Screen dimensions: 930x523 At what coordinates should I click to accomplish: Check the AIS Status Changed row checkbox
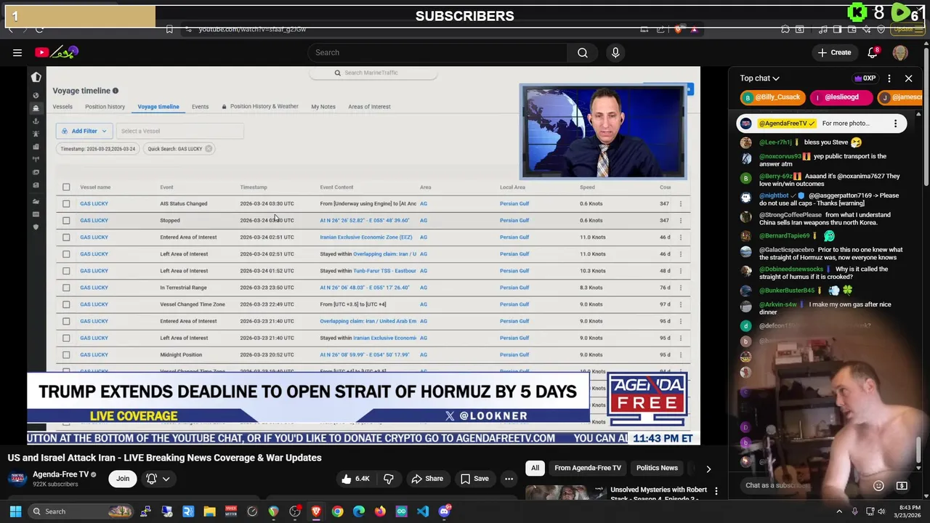[x=66, y=204]
